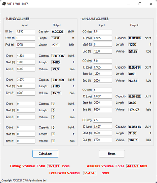This screenshot has height=183, width=157.
Task: Select annulus Capacity output 0.05414
Action: click(x=135, y=67)
